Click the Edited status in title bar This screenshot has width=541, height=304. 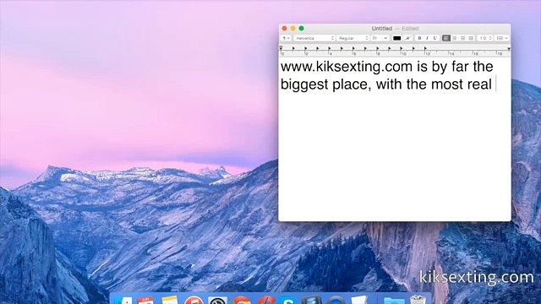point(410,28)
